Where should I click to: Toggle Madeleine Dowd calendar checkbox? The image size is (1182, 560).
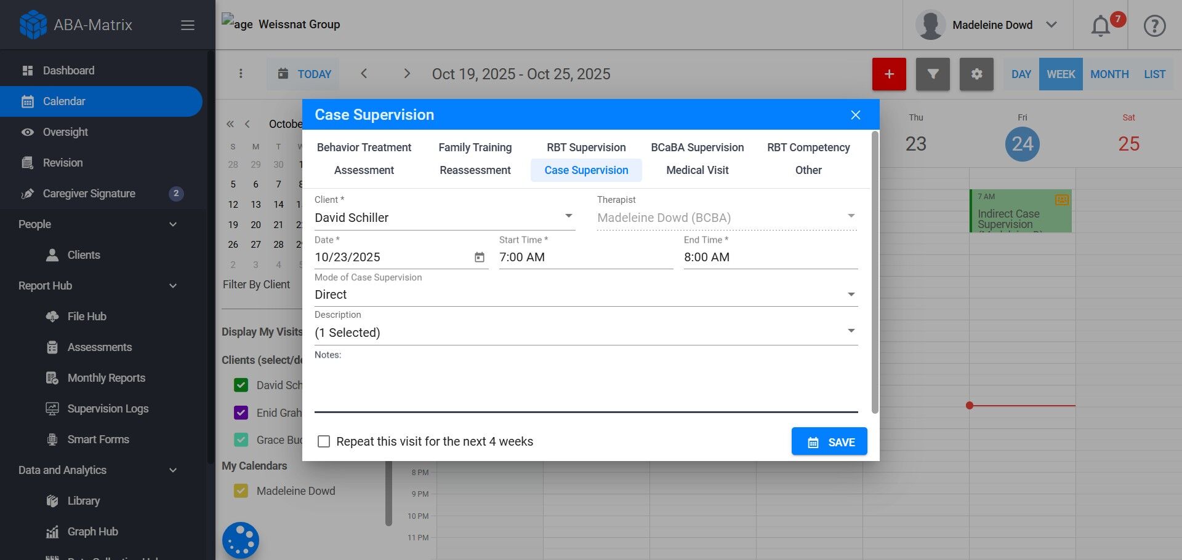241,491
